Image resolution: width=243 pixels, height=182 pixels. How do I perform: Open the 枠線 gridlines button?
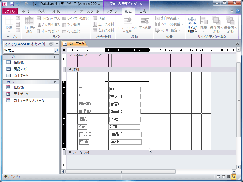(x=9, y=24)
